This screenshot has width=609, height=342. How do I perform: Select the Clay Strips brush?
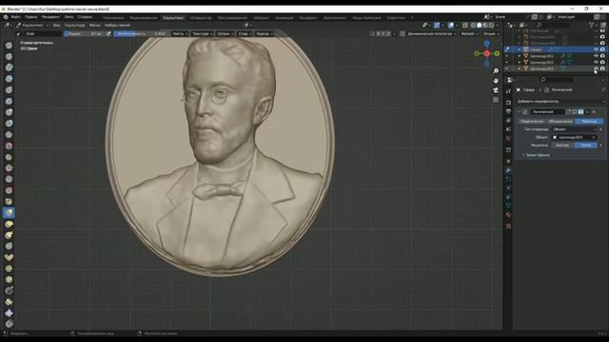coord(9,79)
